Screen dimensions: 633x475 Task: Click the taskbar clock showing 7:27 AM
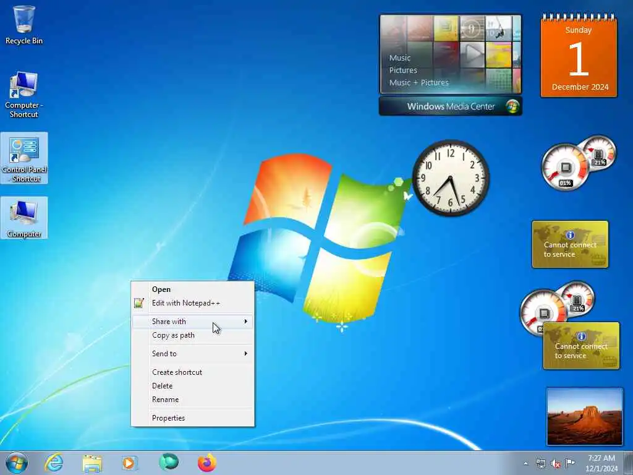click(x=601, y=463)
